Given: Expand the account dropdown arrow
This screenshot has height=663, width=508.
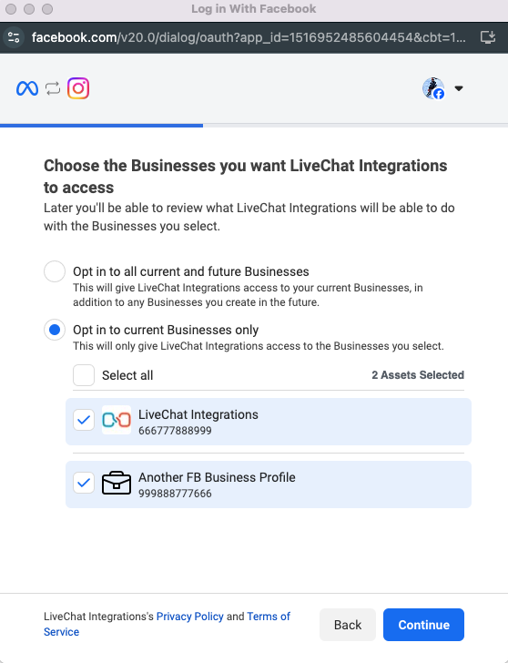Looking at the screenshot, I should click(x=459, y=88).
